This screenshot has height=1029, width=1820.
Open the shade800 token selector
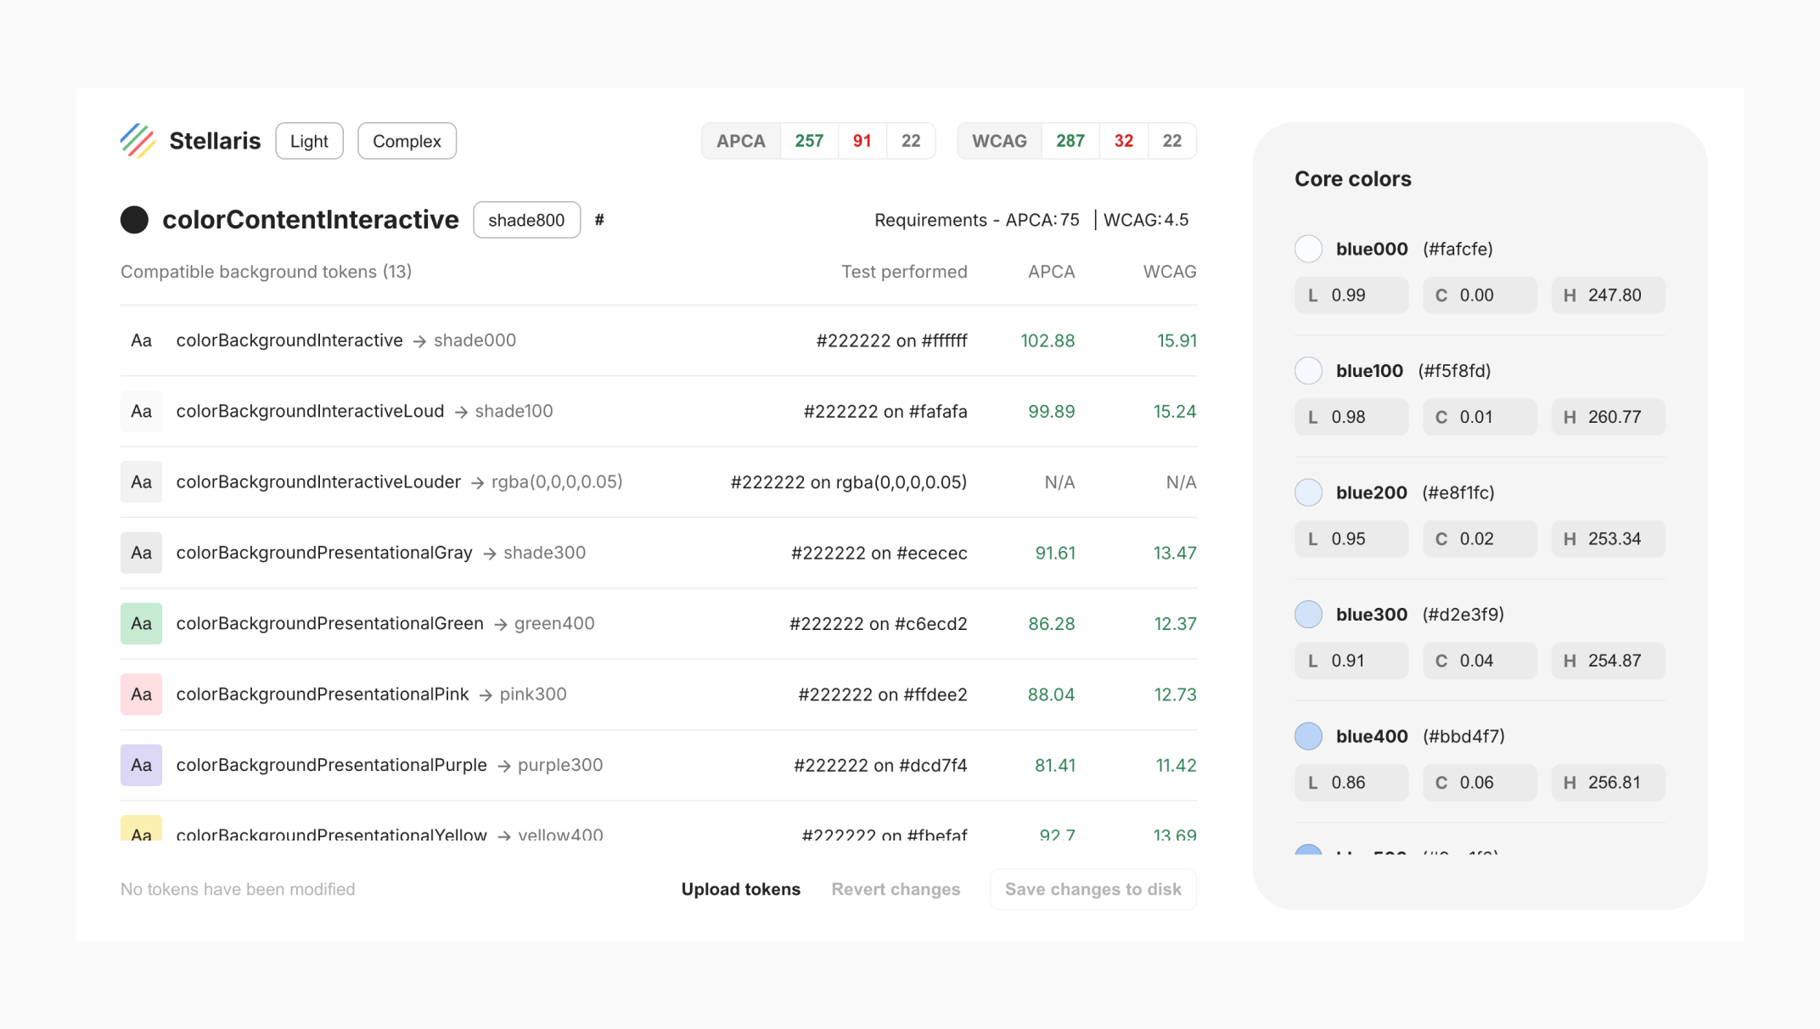pyautogui.click(x=526, y=220)
